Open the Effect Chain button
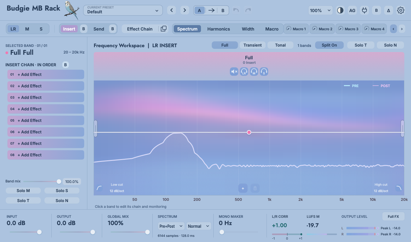 tap(140, 29)
